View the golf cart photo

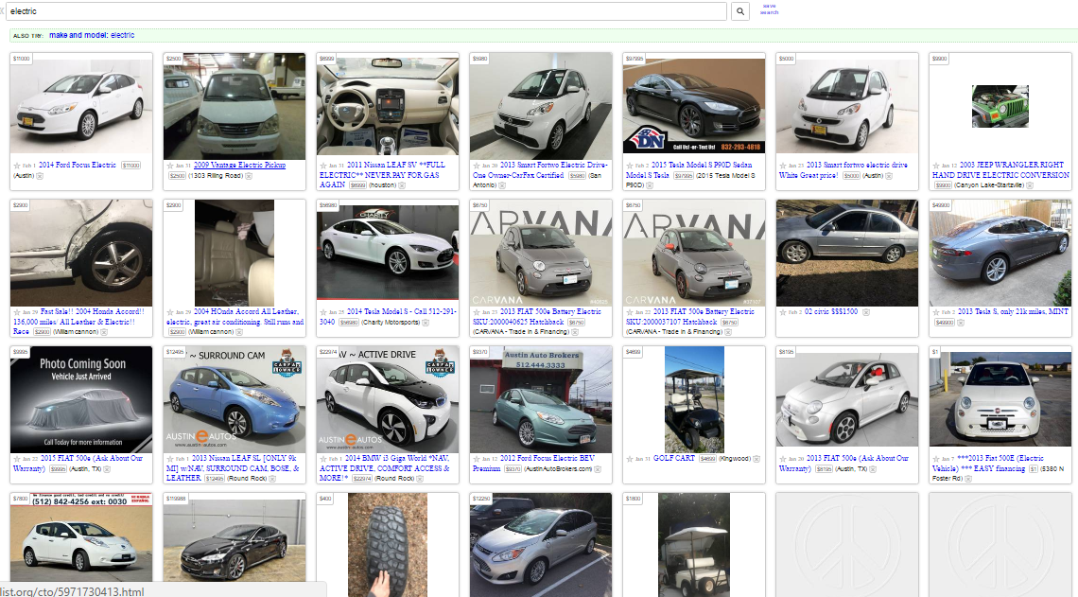tap(694, 399)
